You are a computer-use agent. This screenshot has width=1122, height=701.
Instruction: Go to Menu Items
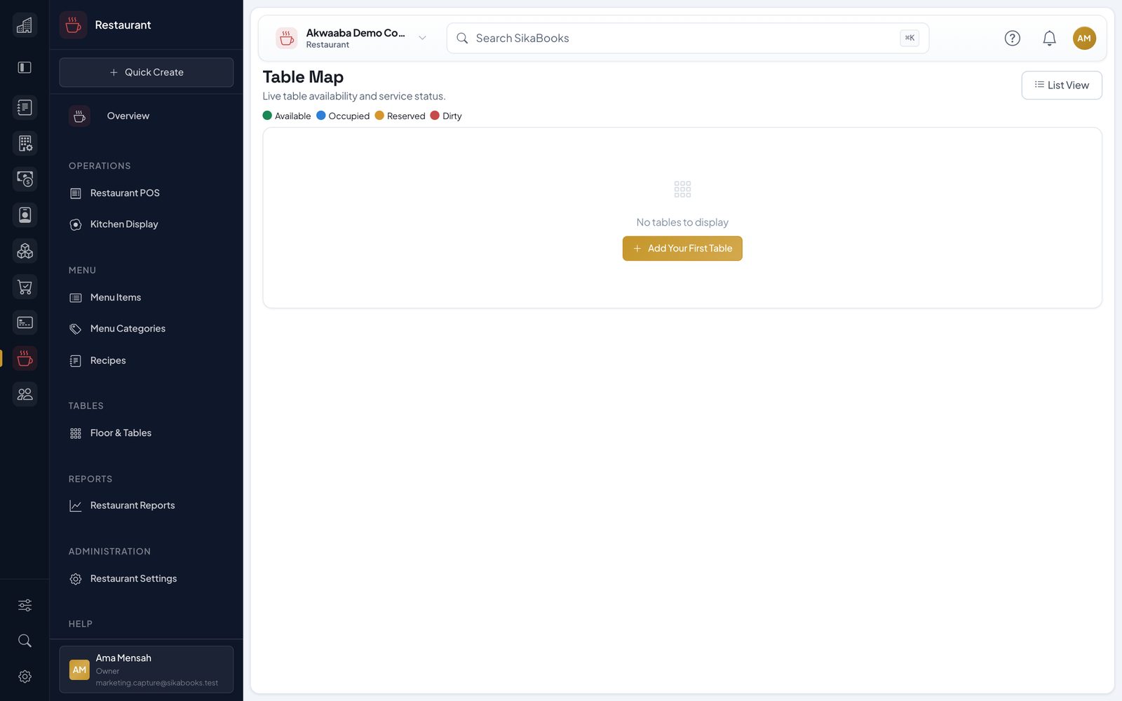coord(147,297)
